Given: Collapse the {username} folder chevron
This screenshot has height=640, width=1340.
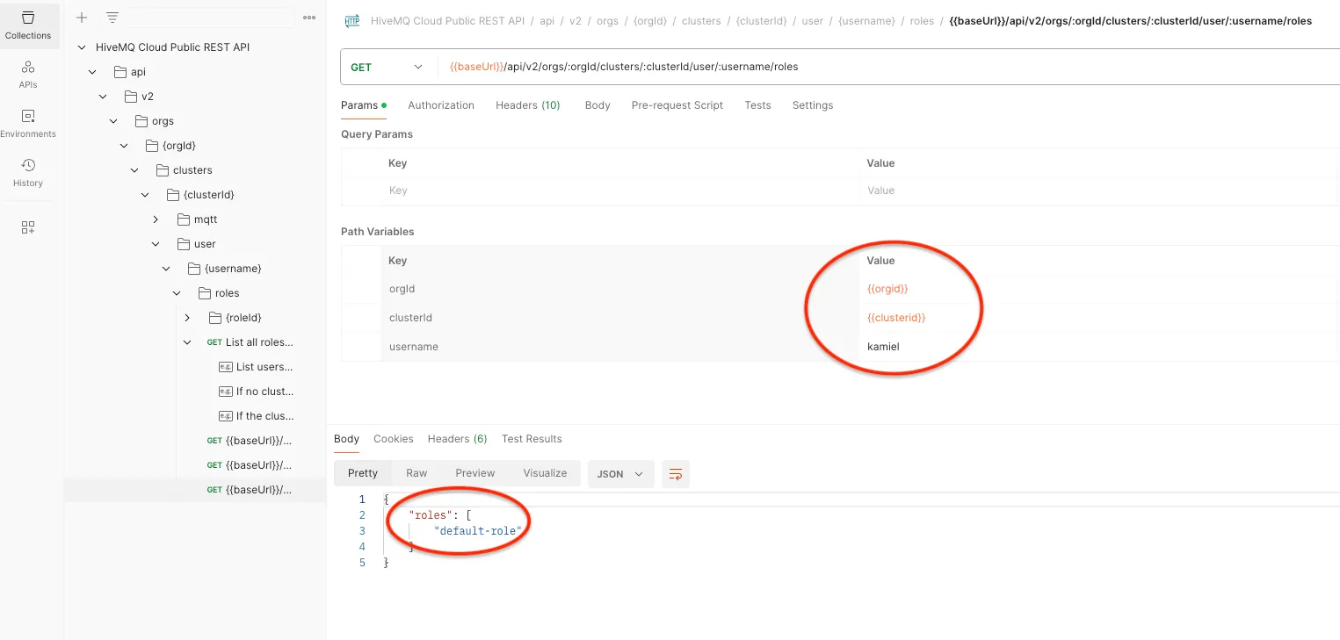Looking at the screenshot, I should [166, 269].
